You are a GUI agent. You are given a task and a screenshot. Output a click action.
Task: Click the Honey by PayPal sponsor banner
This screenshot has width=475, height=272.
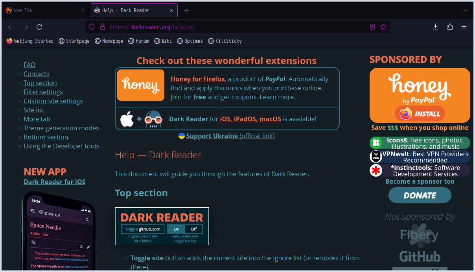pos(420,95)
